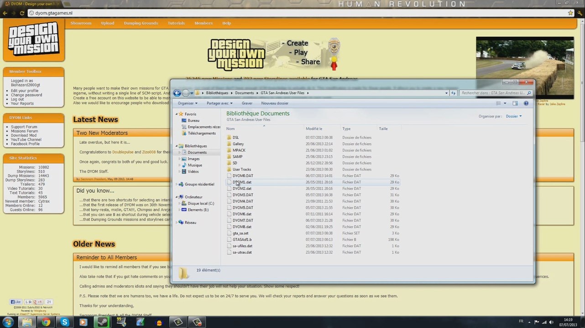This screenshot has width=585, height=328.
Task: Open the Upload menu on DYOM site
Action: coord(108,23)
